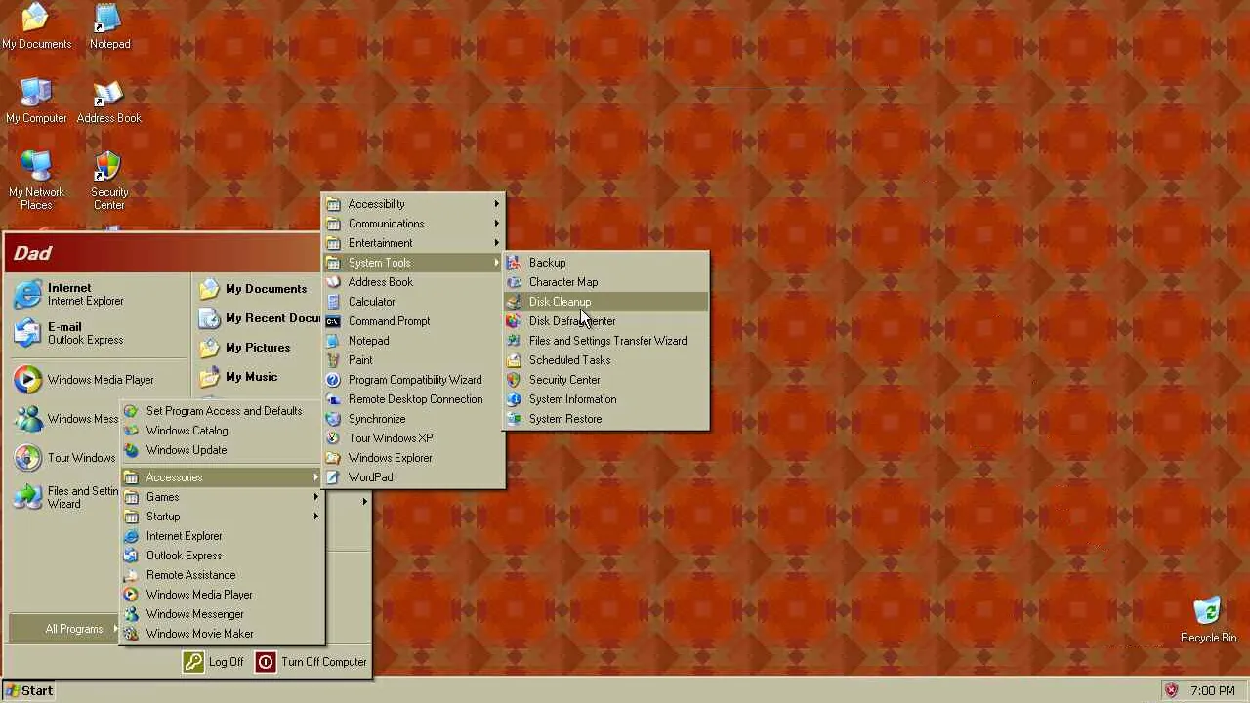
Task: Launch Notepad from the desktop icon
Action: [x=109, y=26]
